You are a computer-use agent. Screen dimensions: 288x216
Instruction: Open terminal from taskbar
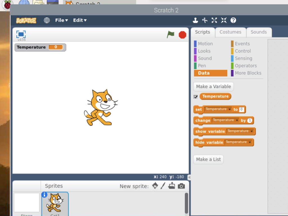tap(53, 3)
